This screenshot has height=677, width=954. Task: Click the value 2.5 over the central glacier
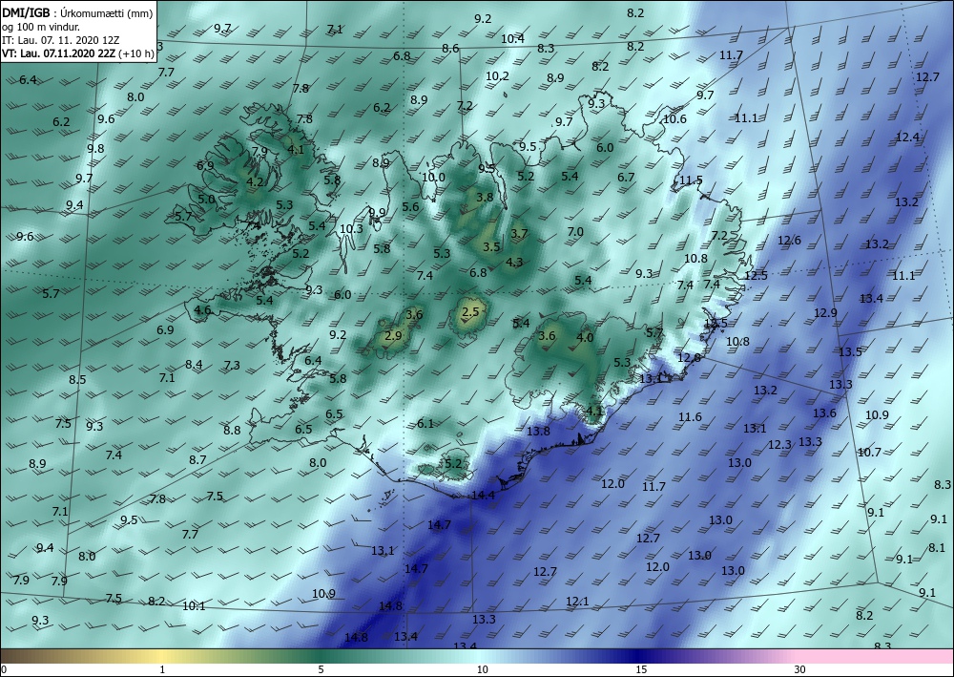click(470, 311)
